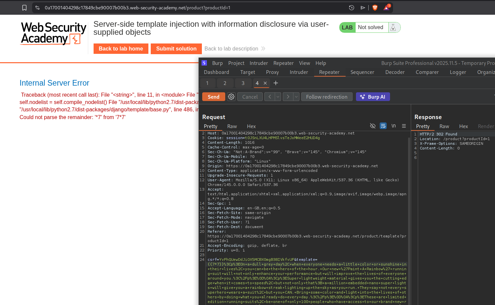Open the Brave Shields lion icon
The height and width of the screenshot is (305, 495).
[x=375, y=8]
